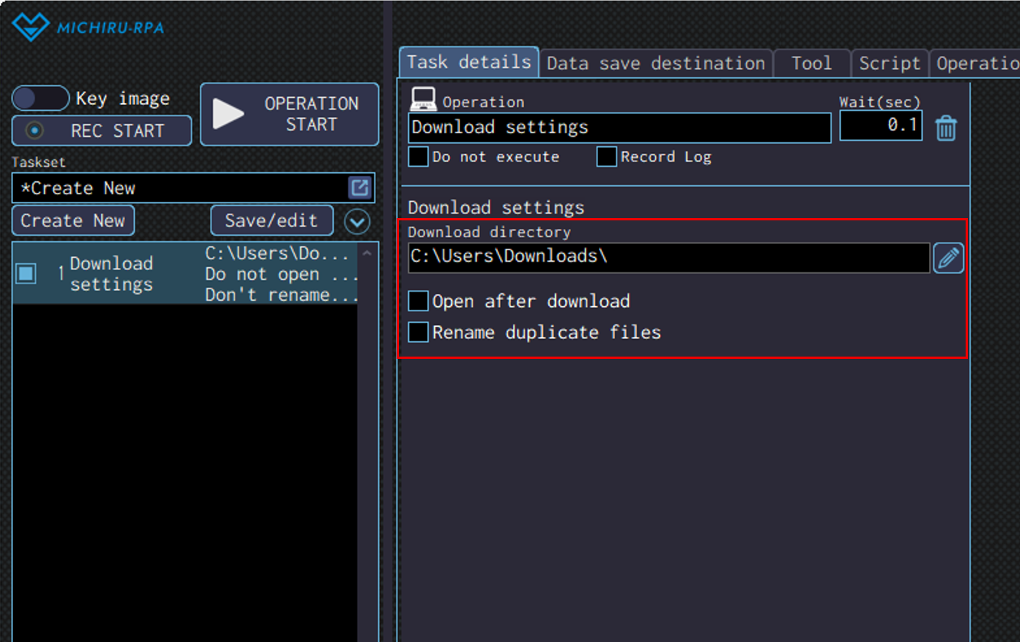This screenshot has width=1020, height=642.
Task: Click the computer icon beside Operation label
Action: pos(423,100)
